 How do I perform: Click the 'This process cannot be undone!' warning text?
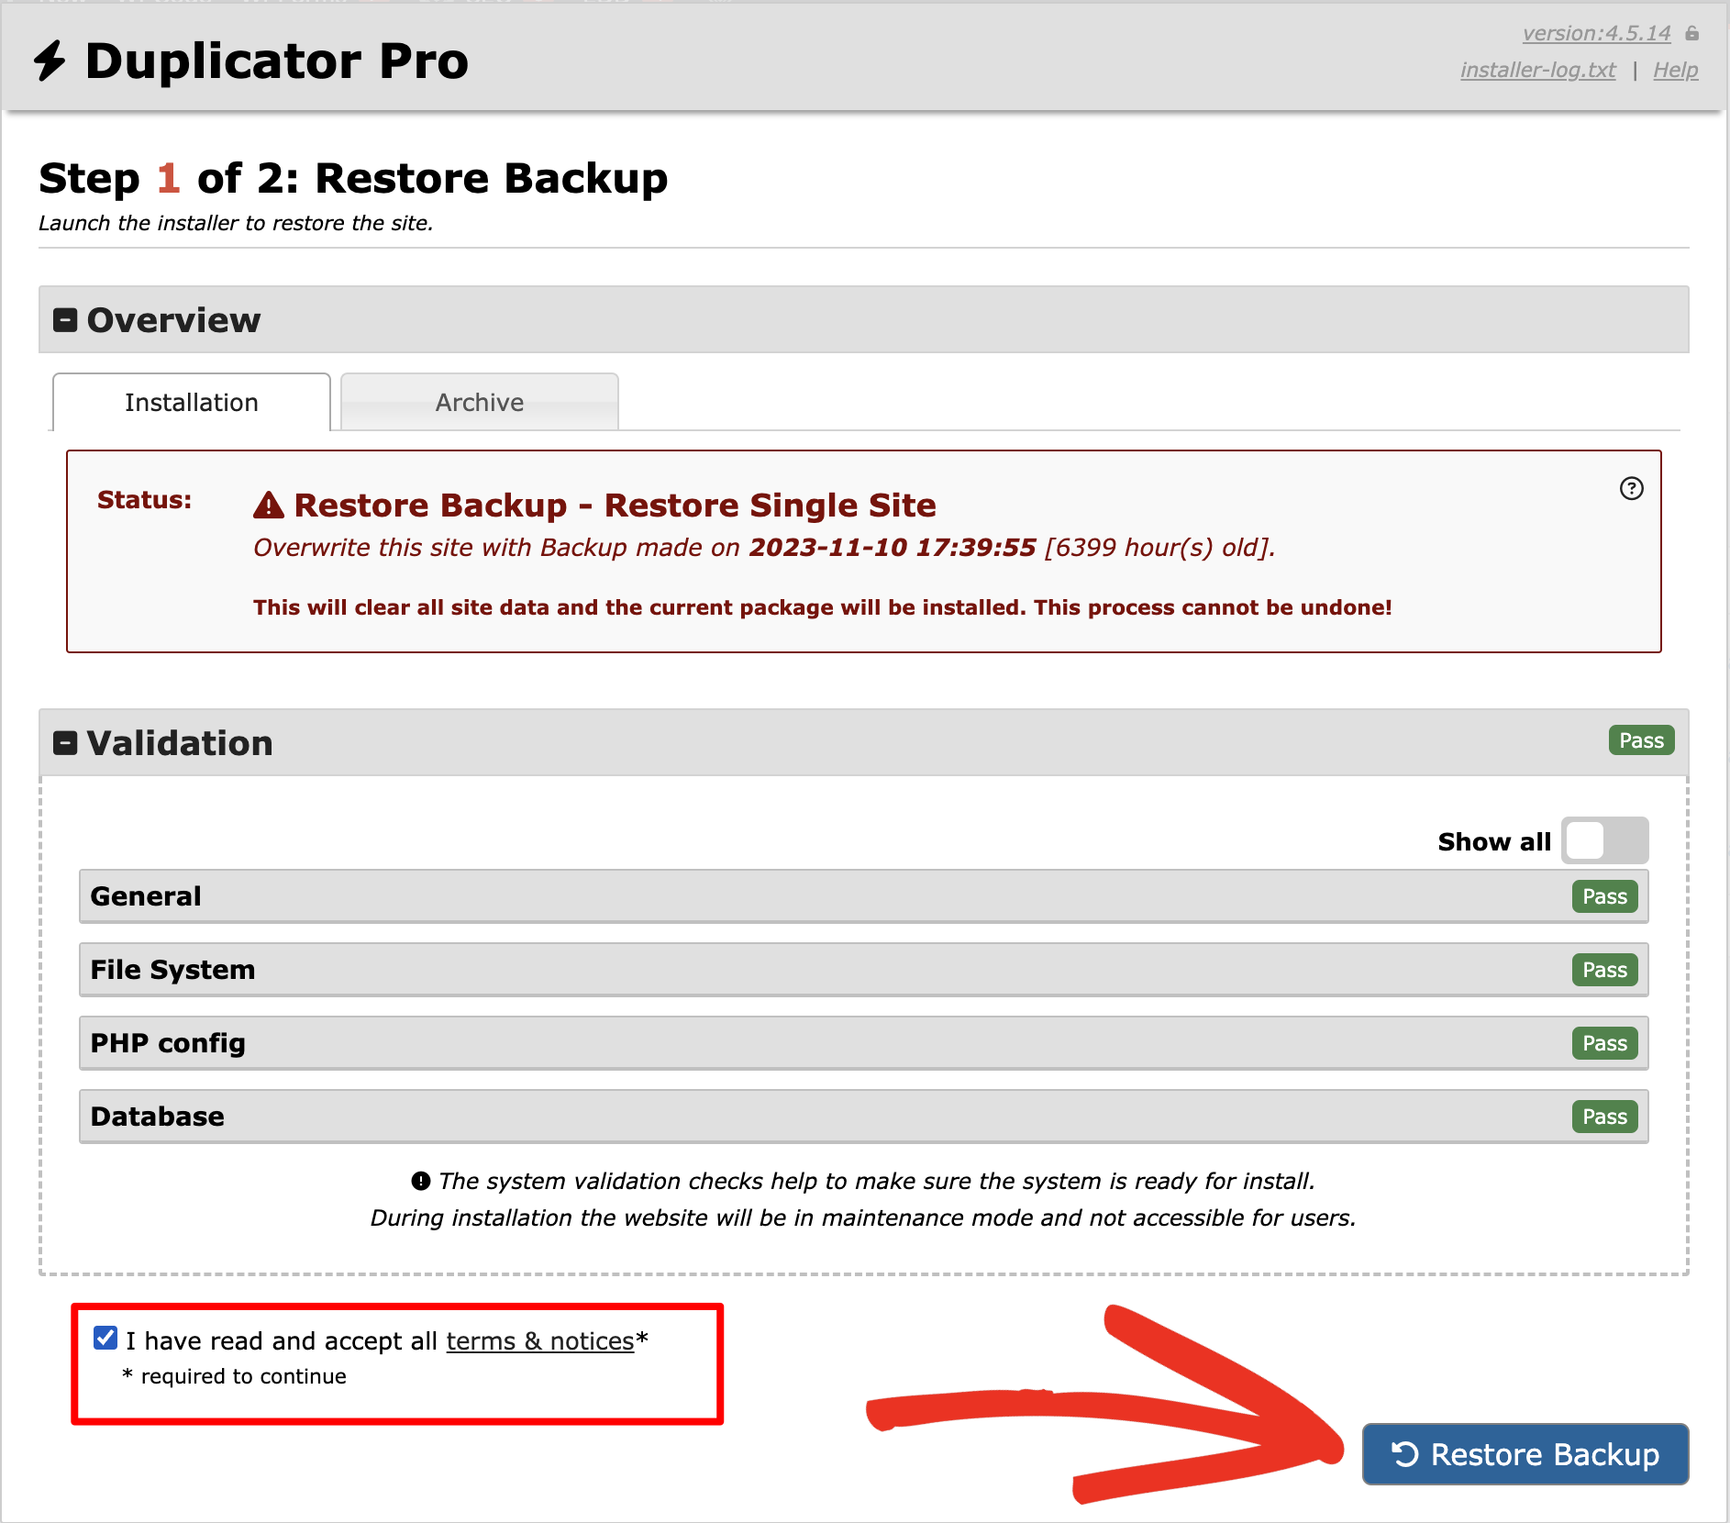(1213, 607)
